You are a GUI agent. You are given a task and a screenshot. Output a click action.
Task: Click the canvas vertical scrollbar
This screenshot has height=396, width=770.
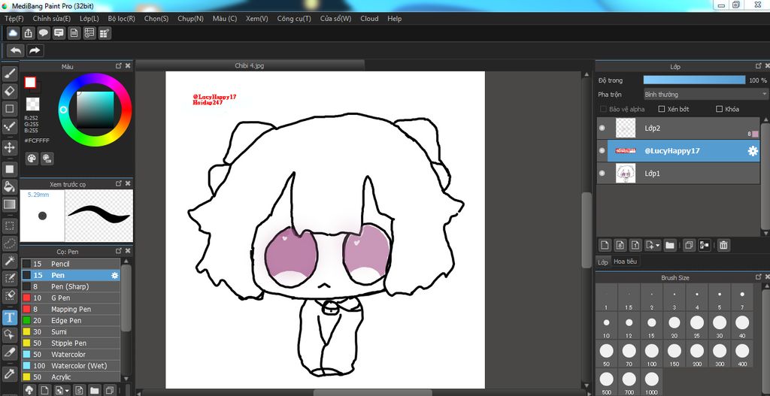pos(587,231)
